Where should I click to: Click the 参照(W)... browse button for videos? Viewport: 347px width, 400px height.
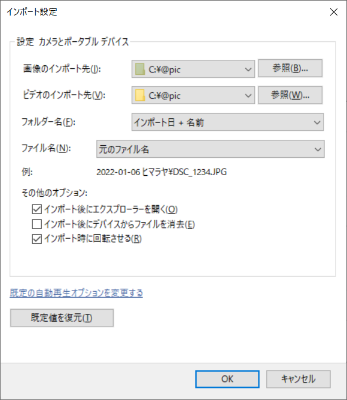[290, 95]
